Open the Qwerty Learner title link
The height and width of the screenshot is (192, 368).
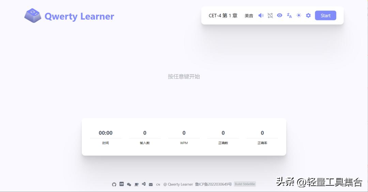(x=79, y=16)
